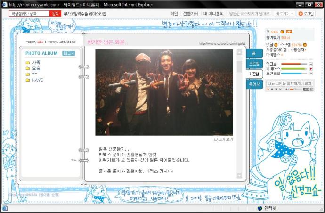Click the 로그인 login button
Viewport: 325px width, 213px height.
(306, 14)
